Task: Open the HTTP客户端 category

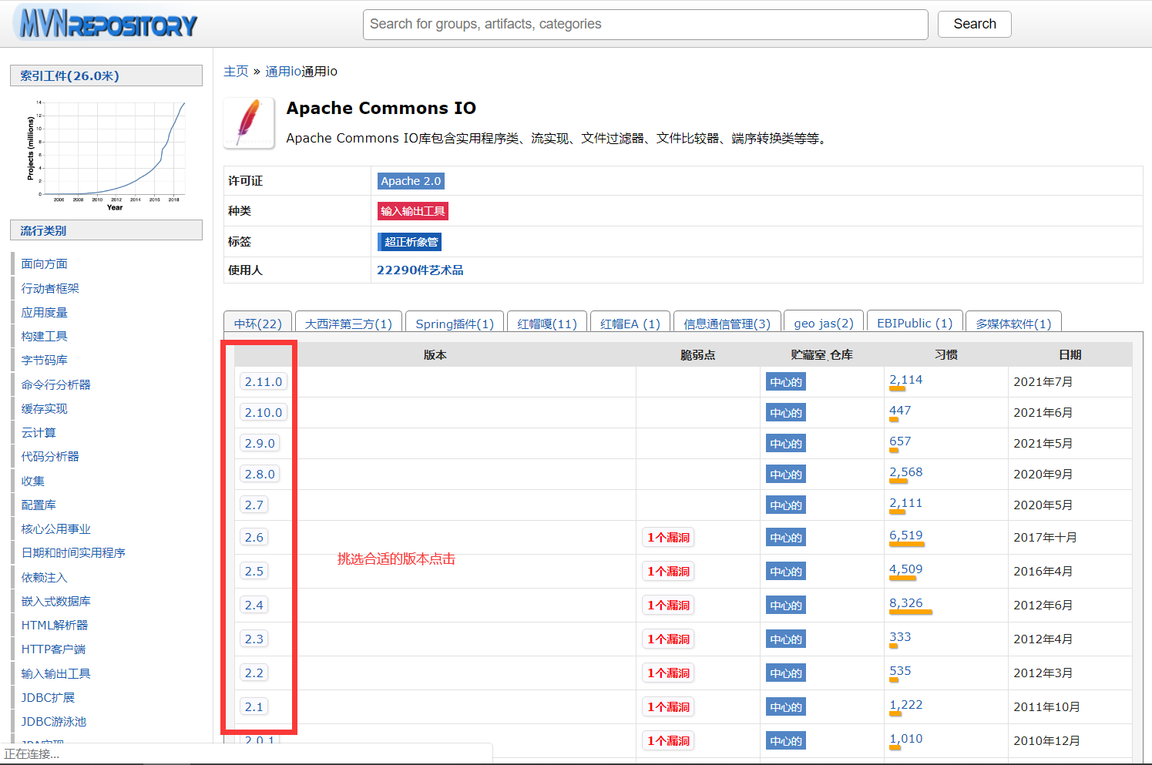Action: pyautogui.click(x=53, y=649)
